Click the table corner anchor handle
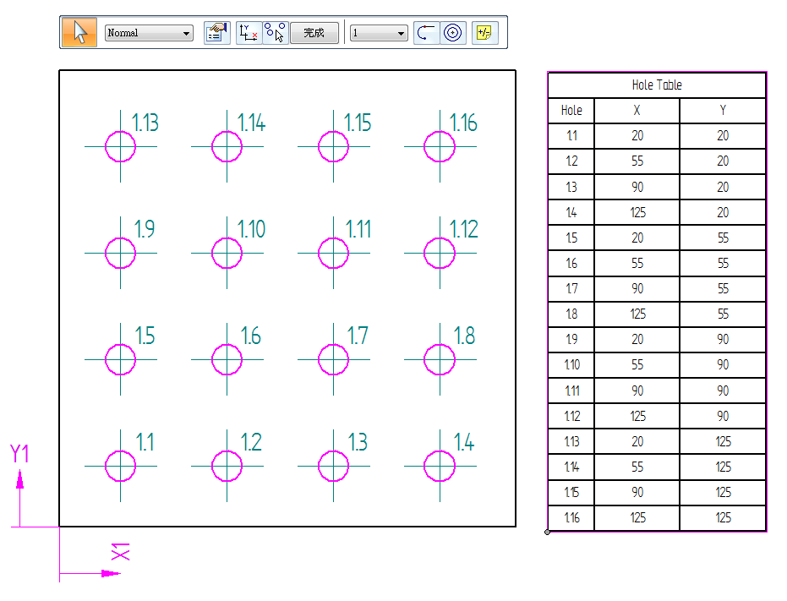This screenshot has width=787, height=601. [547, 533]
